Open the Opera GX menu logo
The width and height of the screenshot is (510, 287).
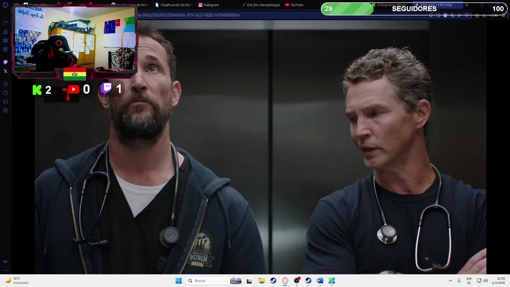5,5
